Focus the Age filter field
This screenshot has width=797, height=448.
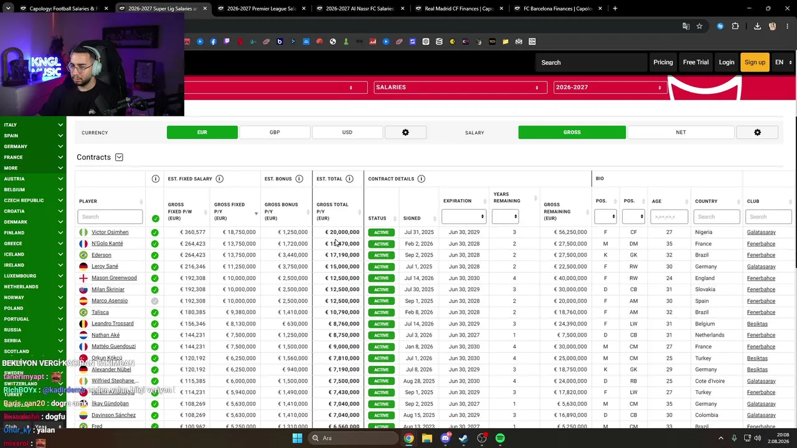(669, 217)
